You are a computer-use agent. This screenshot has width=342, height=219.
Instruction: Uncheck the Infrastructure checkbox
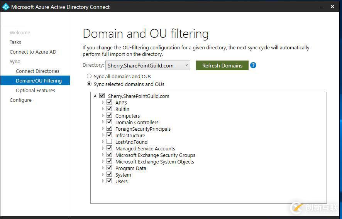click(x=109, y=135)
